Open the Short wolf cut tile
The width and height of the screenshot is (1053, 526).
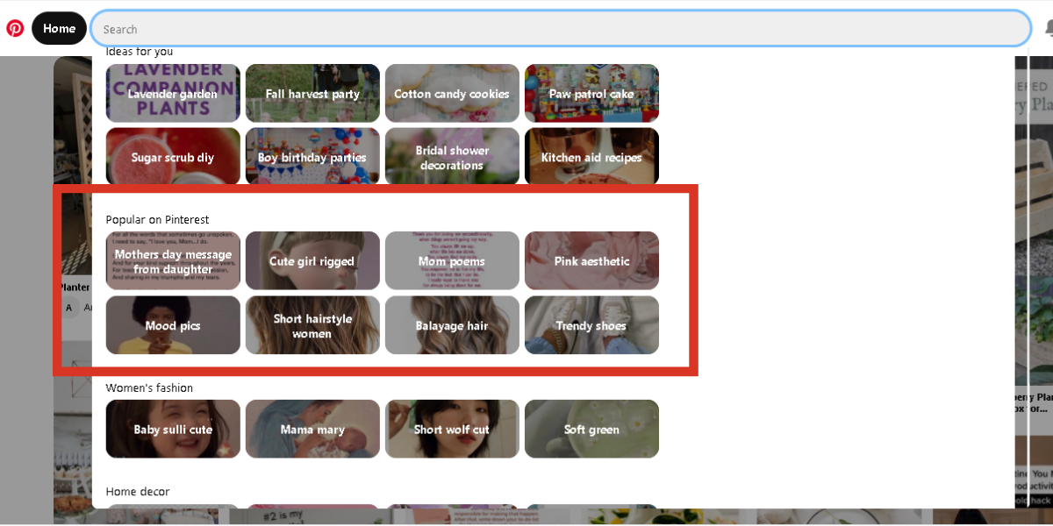point(452,429)
